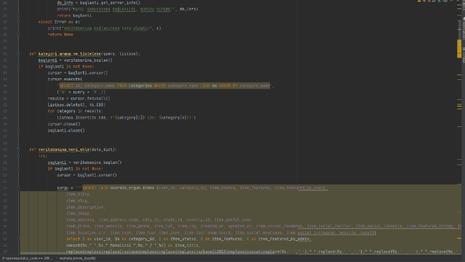
Task: Click fold end marker beside return baglanti
Action: tap(18, 15)
